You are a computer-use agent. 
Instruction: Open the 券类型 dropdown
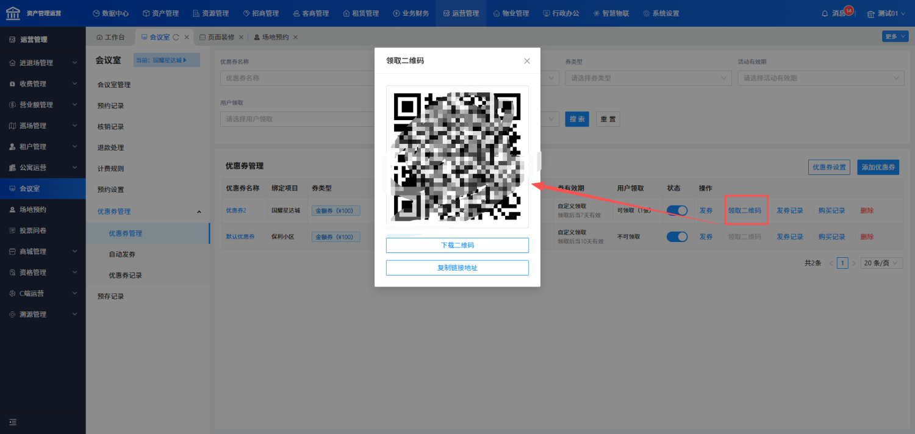648,78
